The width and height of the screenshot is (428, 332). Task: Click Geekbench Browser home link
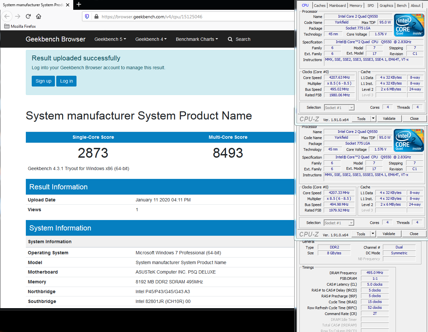point(56,39)
